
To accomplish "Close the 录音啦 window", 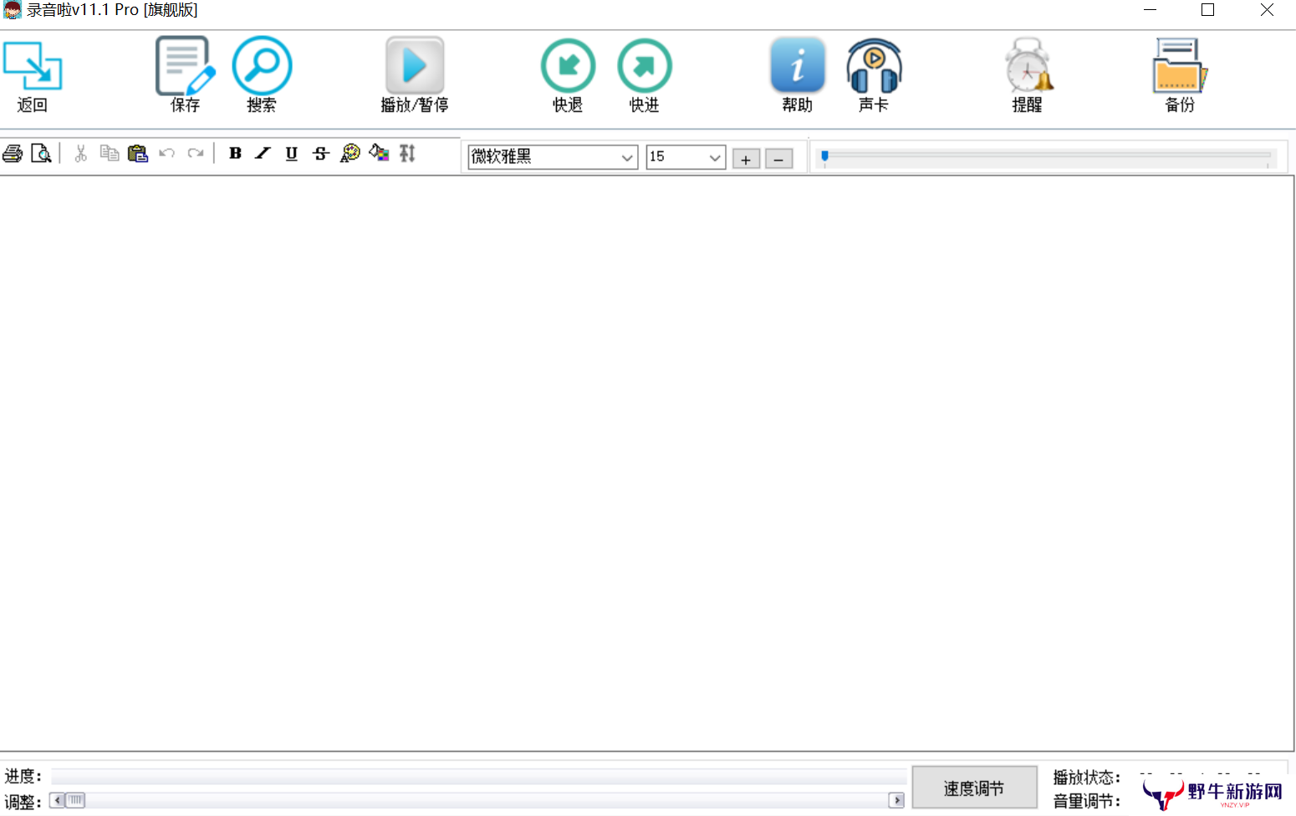I will pyautogui.click(x=1267, y=10).
